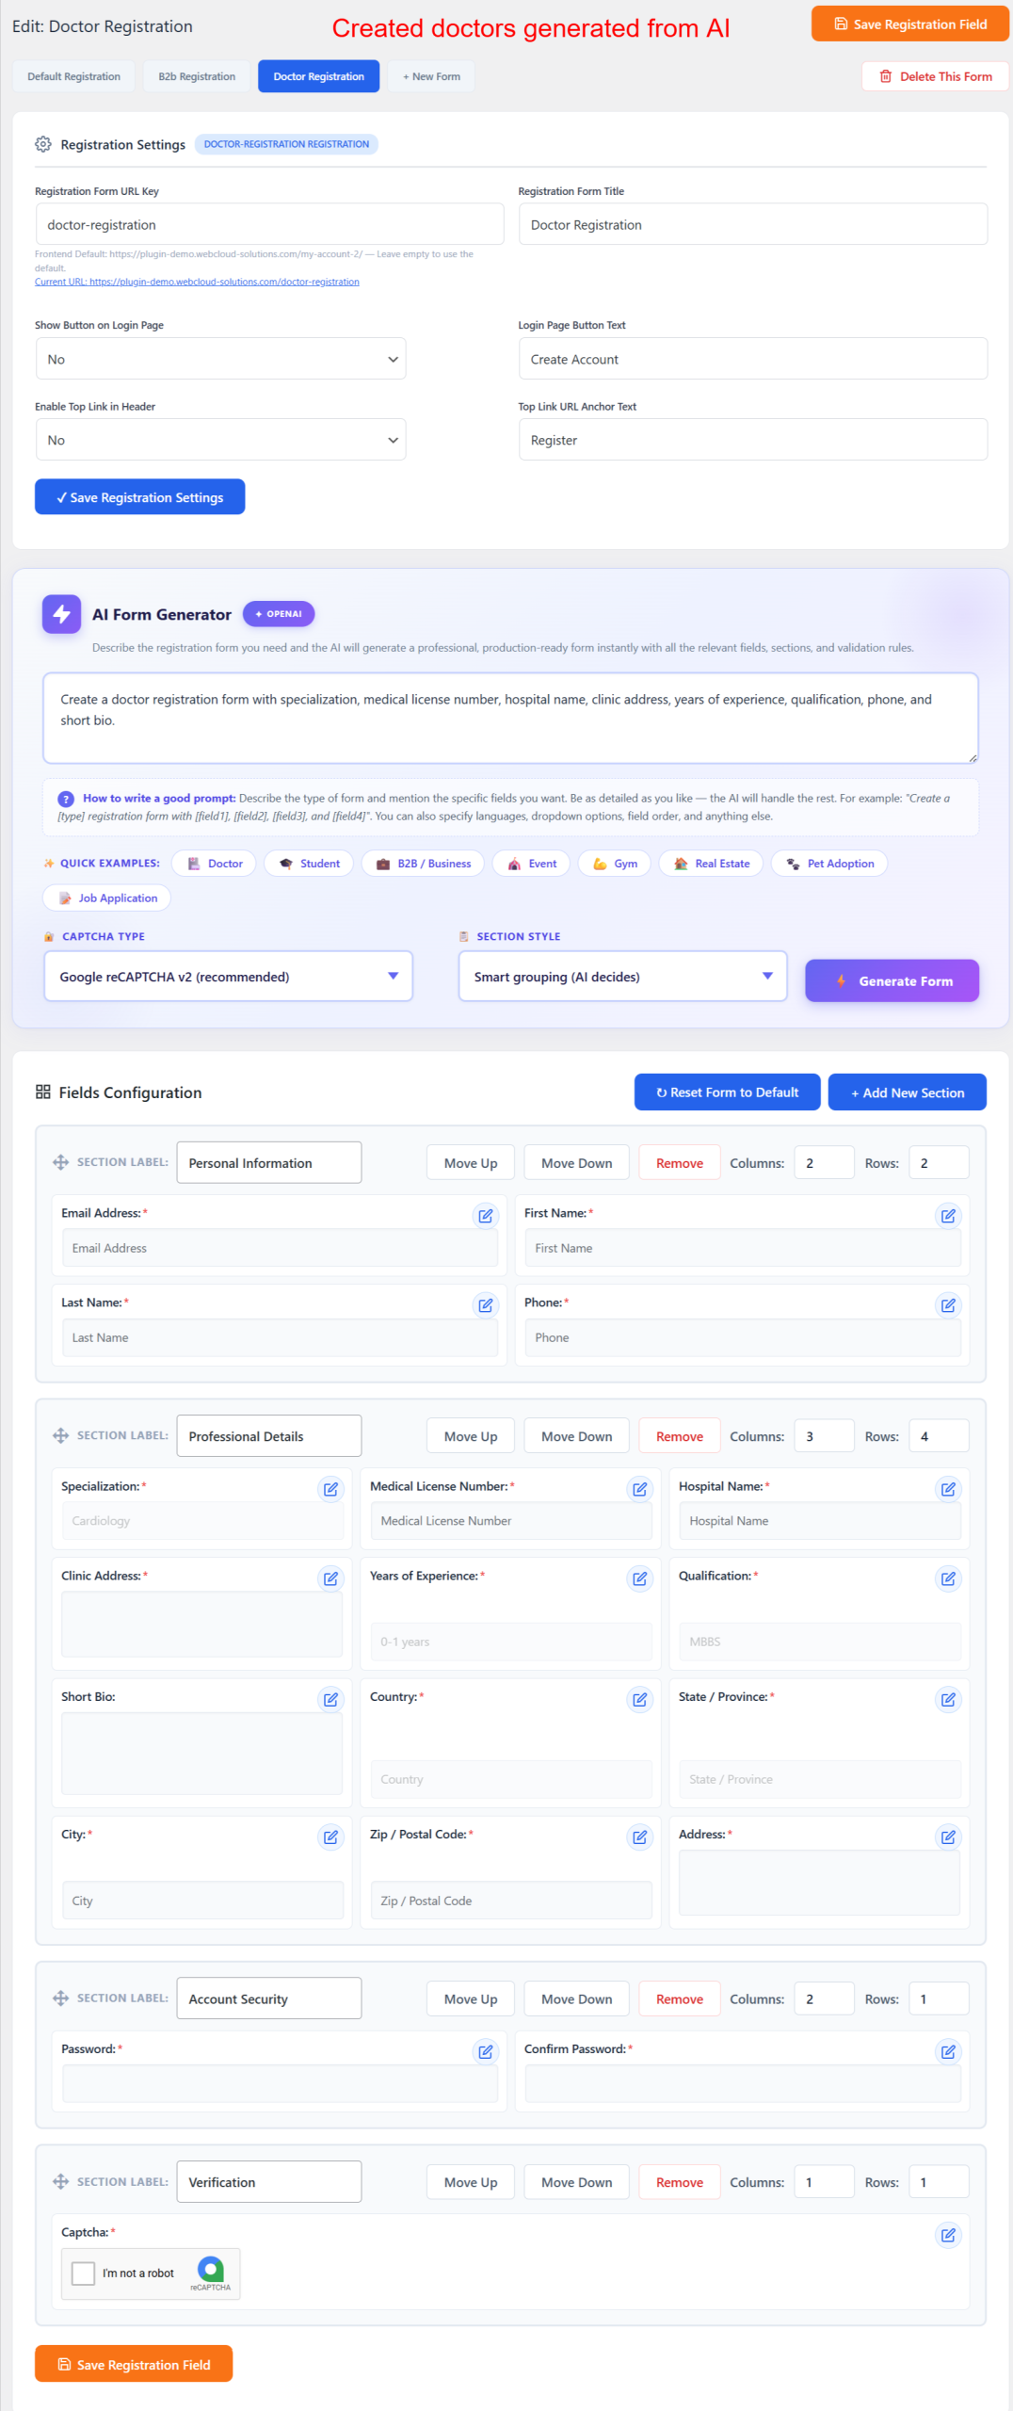Viewport: 1013px width, 2411px height.
Task: Open Show Button on Login Page dropdown
Action: 220,359
